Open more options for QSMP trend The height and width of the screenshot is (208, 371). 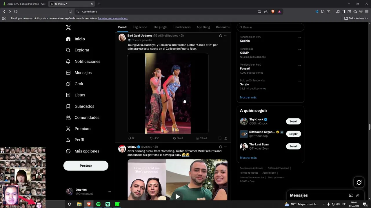299,49
